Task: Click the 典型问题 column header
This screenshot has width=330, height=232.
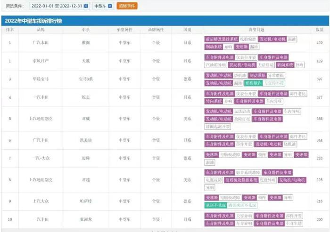Action: point(256,30)
